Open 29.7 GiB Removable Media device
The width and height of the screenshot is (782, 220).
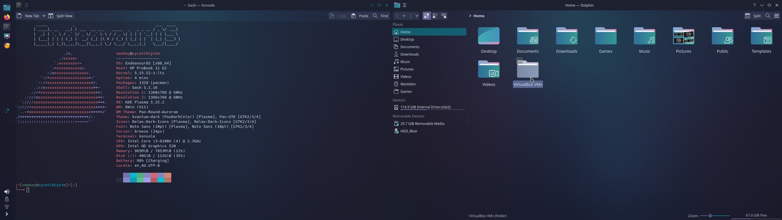(429, 124)
